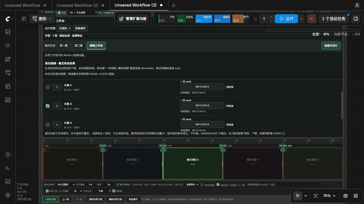Click the S1↔S2 transition marker on timeline
Viewport: 364px width, 204px height.
[103, 146]
